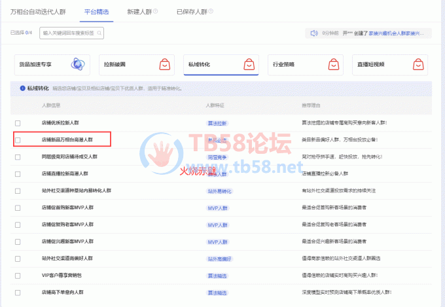Viewport: 445px width, 307px height.
Task: Click the speaker announcement icon
Action: [314, 33]
